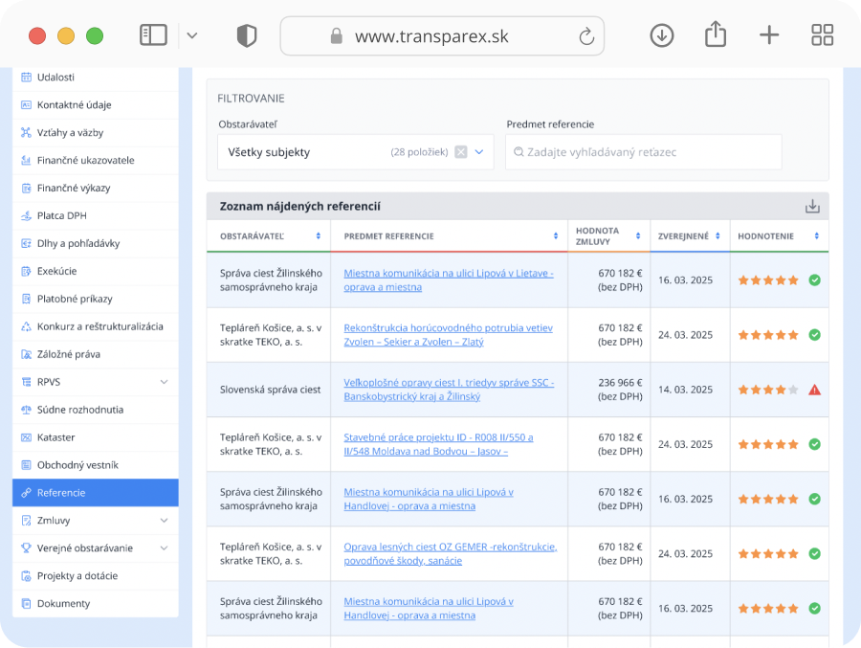Viewport: 861px width, 648px height.
Task: Open a new browser tab
Action: 769,35
